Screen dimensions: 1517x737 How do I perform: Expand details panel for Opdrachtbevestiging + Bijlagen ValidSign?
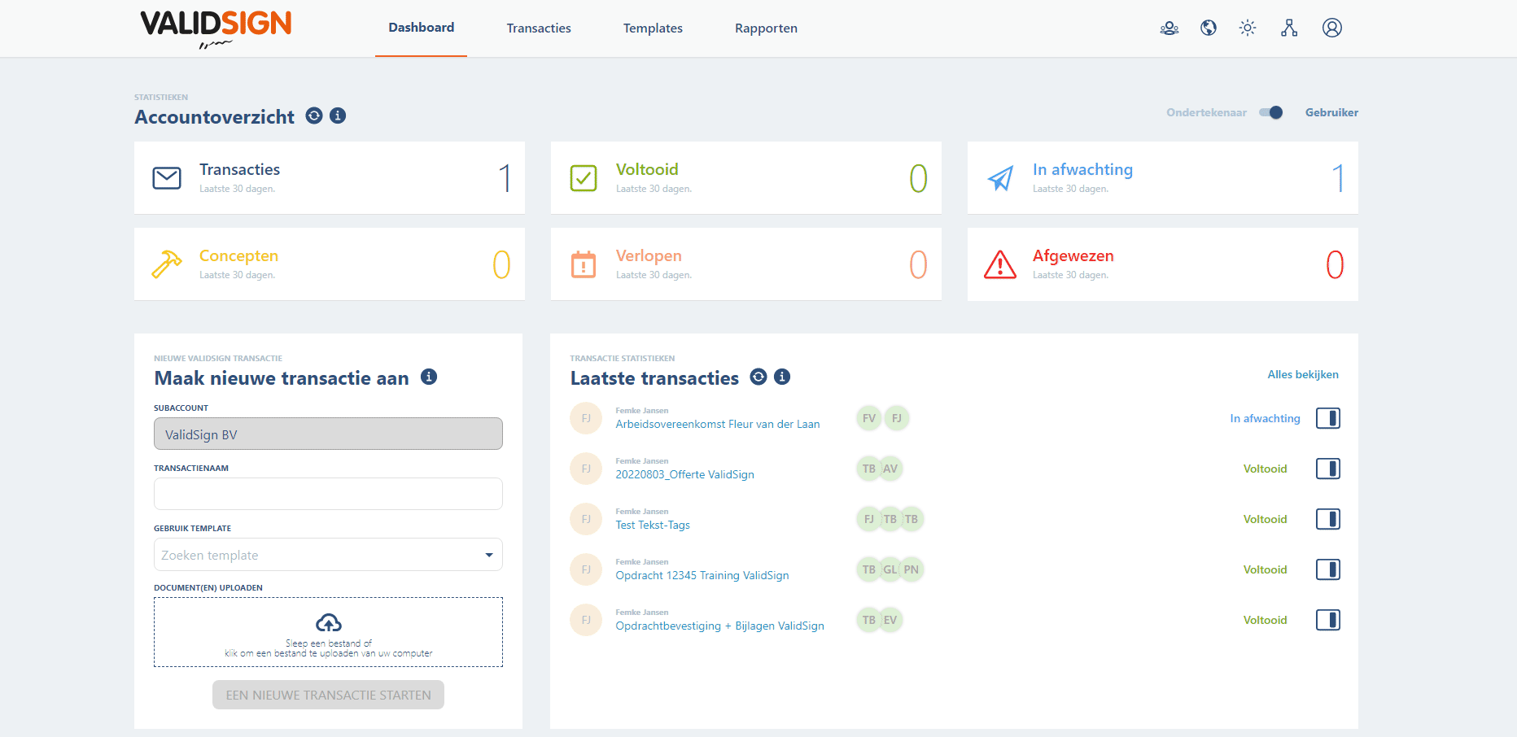[1327, 621]
